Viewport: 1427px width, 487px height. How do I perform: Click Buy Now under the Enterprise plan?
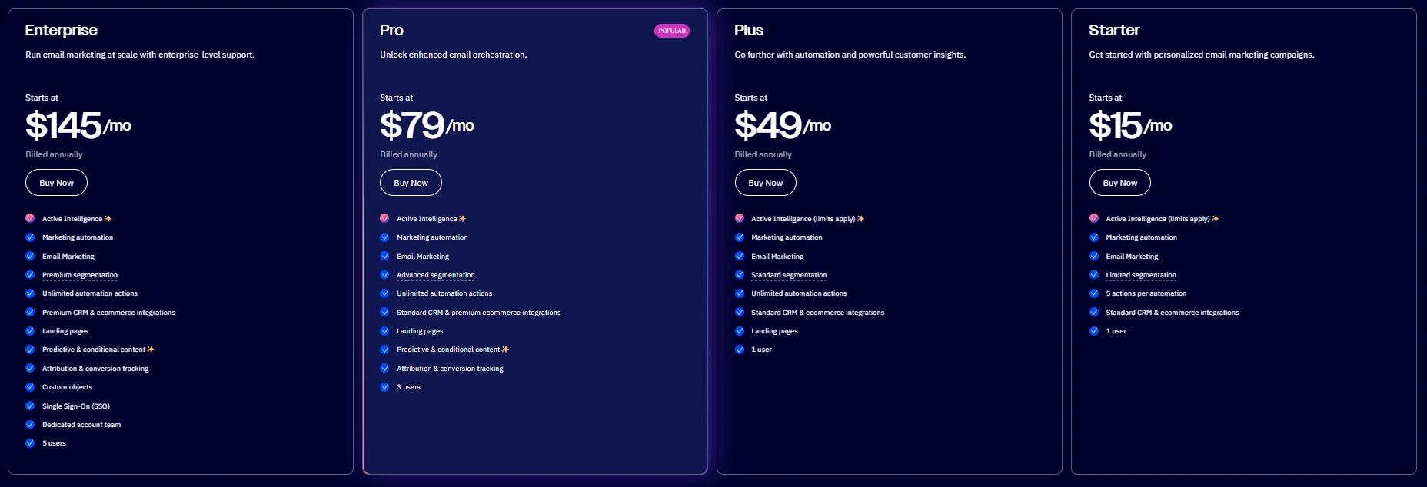point(55,182)
